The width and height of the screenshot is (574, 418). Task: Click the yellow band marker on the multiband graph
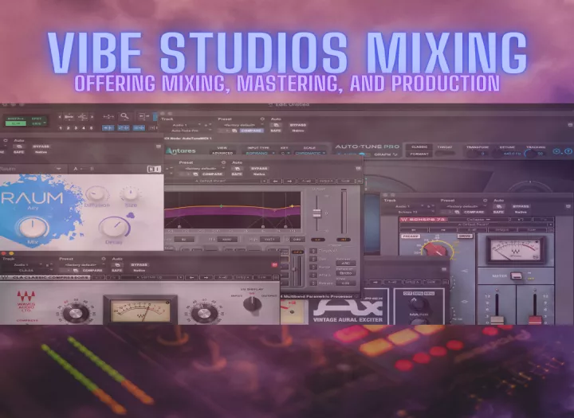pos(292,206)
